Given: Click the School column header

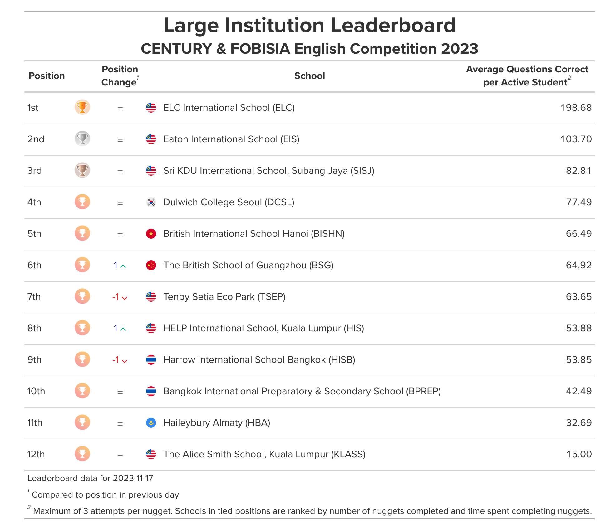Looking at the screenshot, I should (x=309, y=76).
